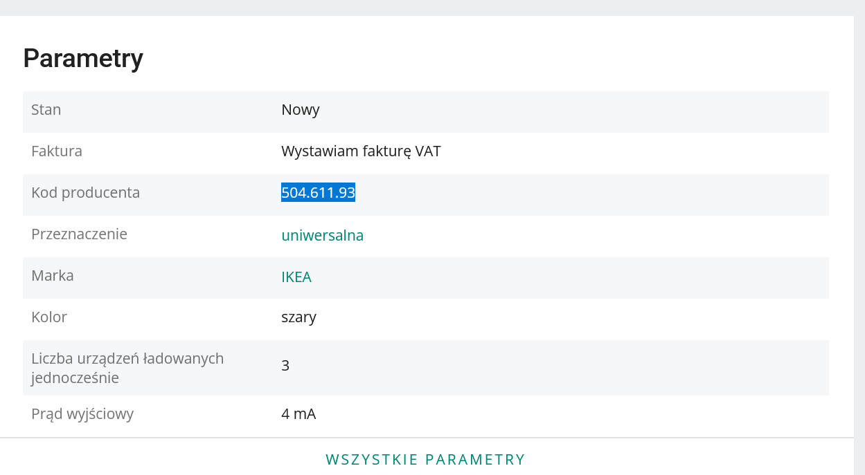
Task: Click the 'Kolor' label
Action: 49,317
